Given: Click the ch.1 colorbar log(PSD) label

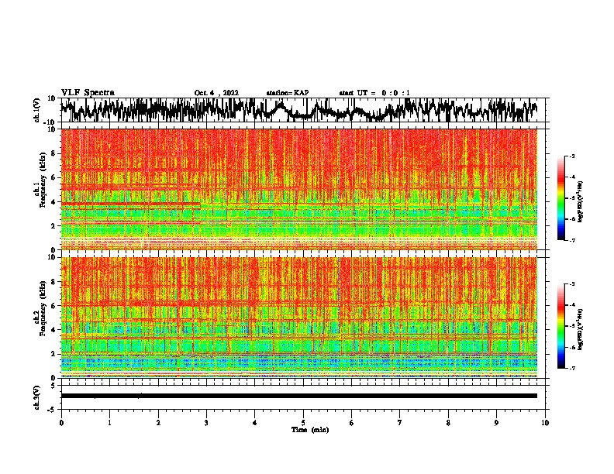Looking at the screenshot, I should [x=581, y=202].
